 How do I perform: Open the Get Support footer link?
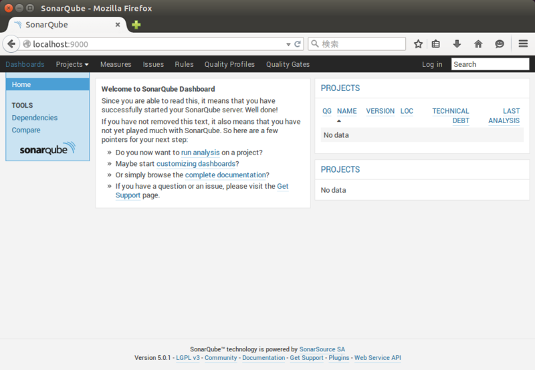tap(306, 358)
